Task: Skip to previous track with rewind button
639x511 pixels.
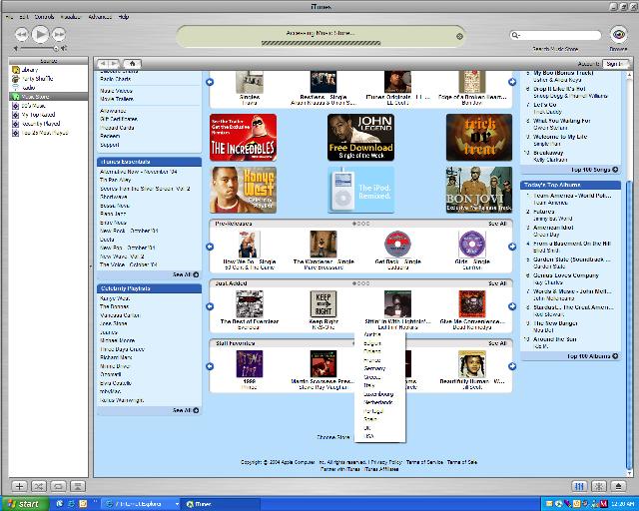Action: (x=22, y=34)
